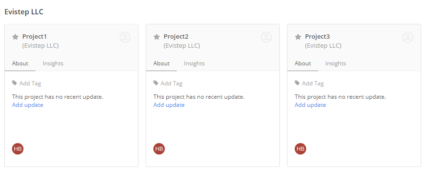Toggle the favorite star on Project3
This screenshot has width=426, height=176.
[298, 37]
